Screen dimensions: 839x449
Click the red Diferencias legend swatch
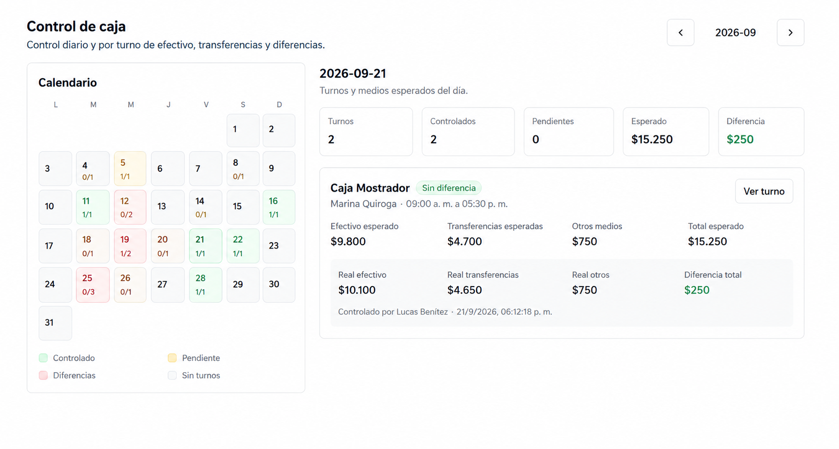click(x=43, y=376)
